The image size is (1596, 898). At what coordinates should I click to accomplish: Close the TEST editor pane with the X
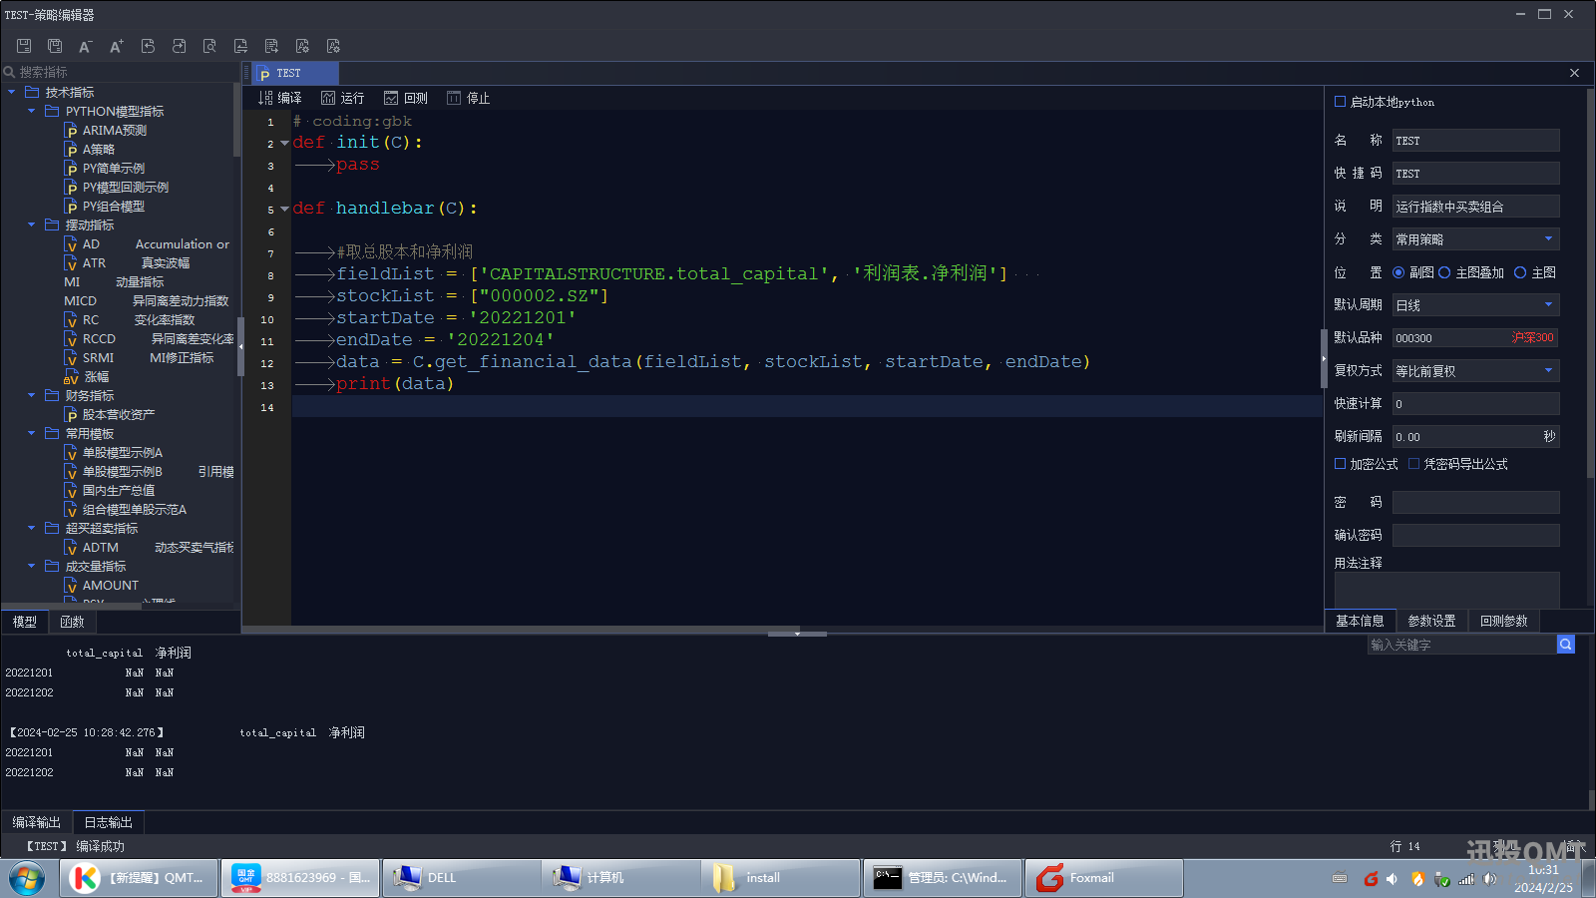click(x=1574, y=73)
